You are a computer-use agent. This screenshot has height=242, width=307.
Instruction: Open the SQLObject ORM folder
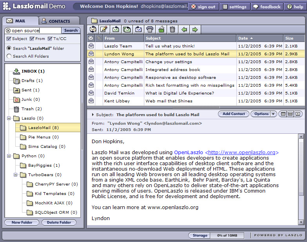pyautogui.click(x=52, y=213)
